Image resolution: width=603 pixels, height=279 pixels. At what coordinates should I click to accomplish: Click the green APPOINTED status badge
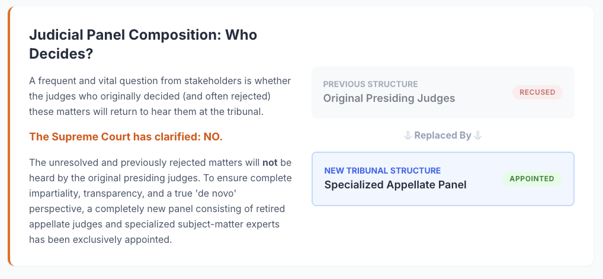[531, 179]
